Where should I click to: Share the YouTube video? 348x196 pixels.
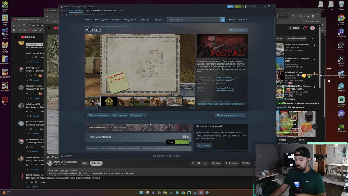pyautogui.click(x=216, y=163)
